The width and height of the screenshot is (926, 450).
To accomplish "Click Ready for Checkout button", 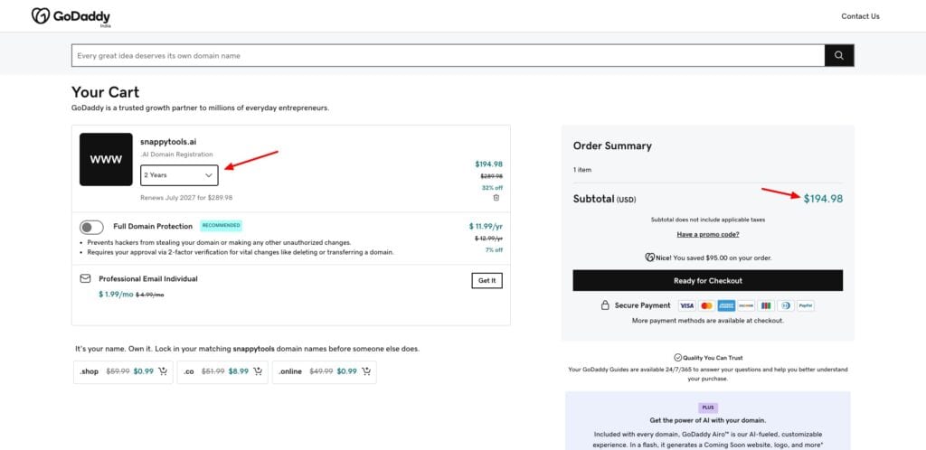I will point(707,281).
